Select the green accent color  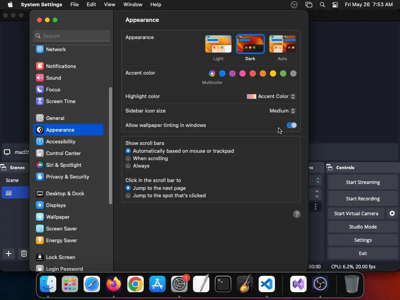tap(283, 73)
